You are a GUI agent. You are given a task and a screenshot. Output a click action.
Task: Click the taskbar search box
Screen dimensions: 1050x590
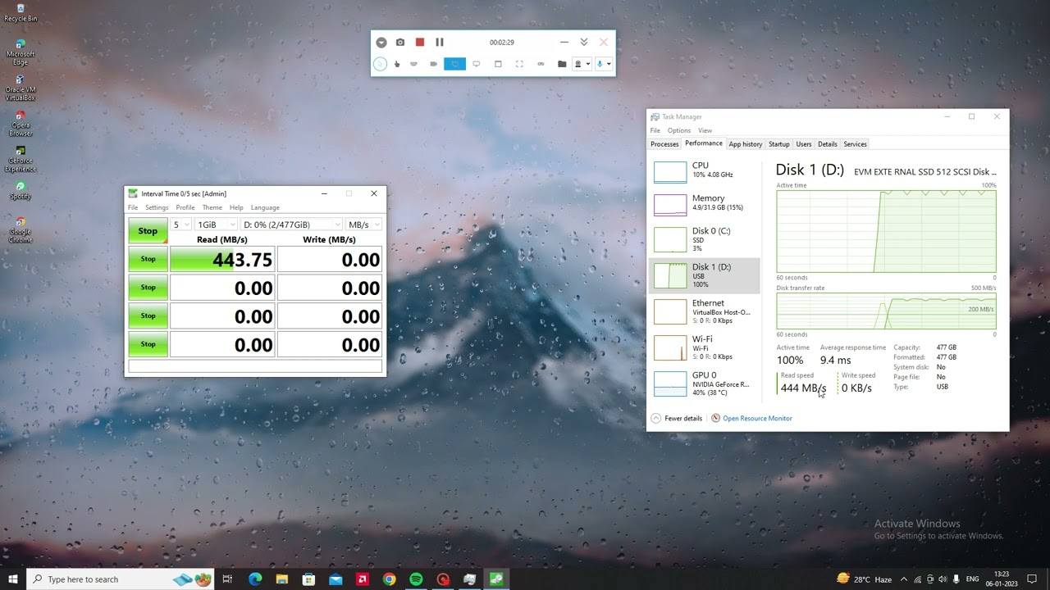coord(120,579)
